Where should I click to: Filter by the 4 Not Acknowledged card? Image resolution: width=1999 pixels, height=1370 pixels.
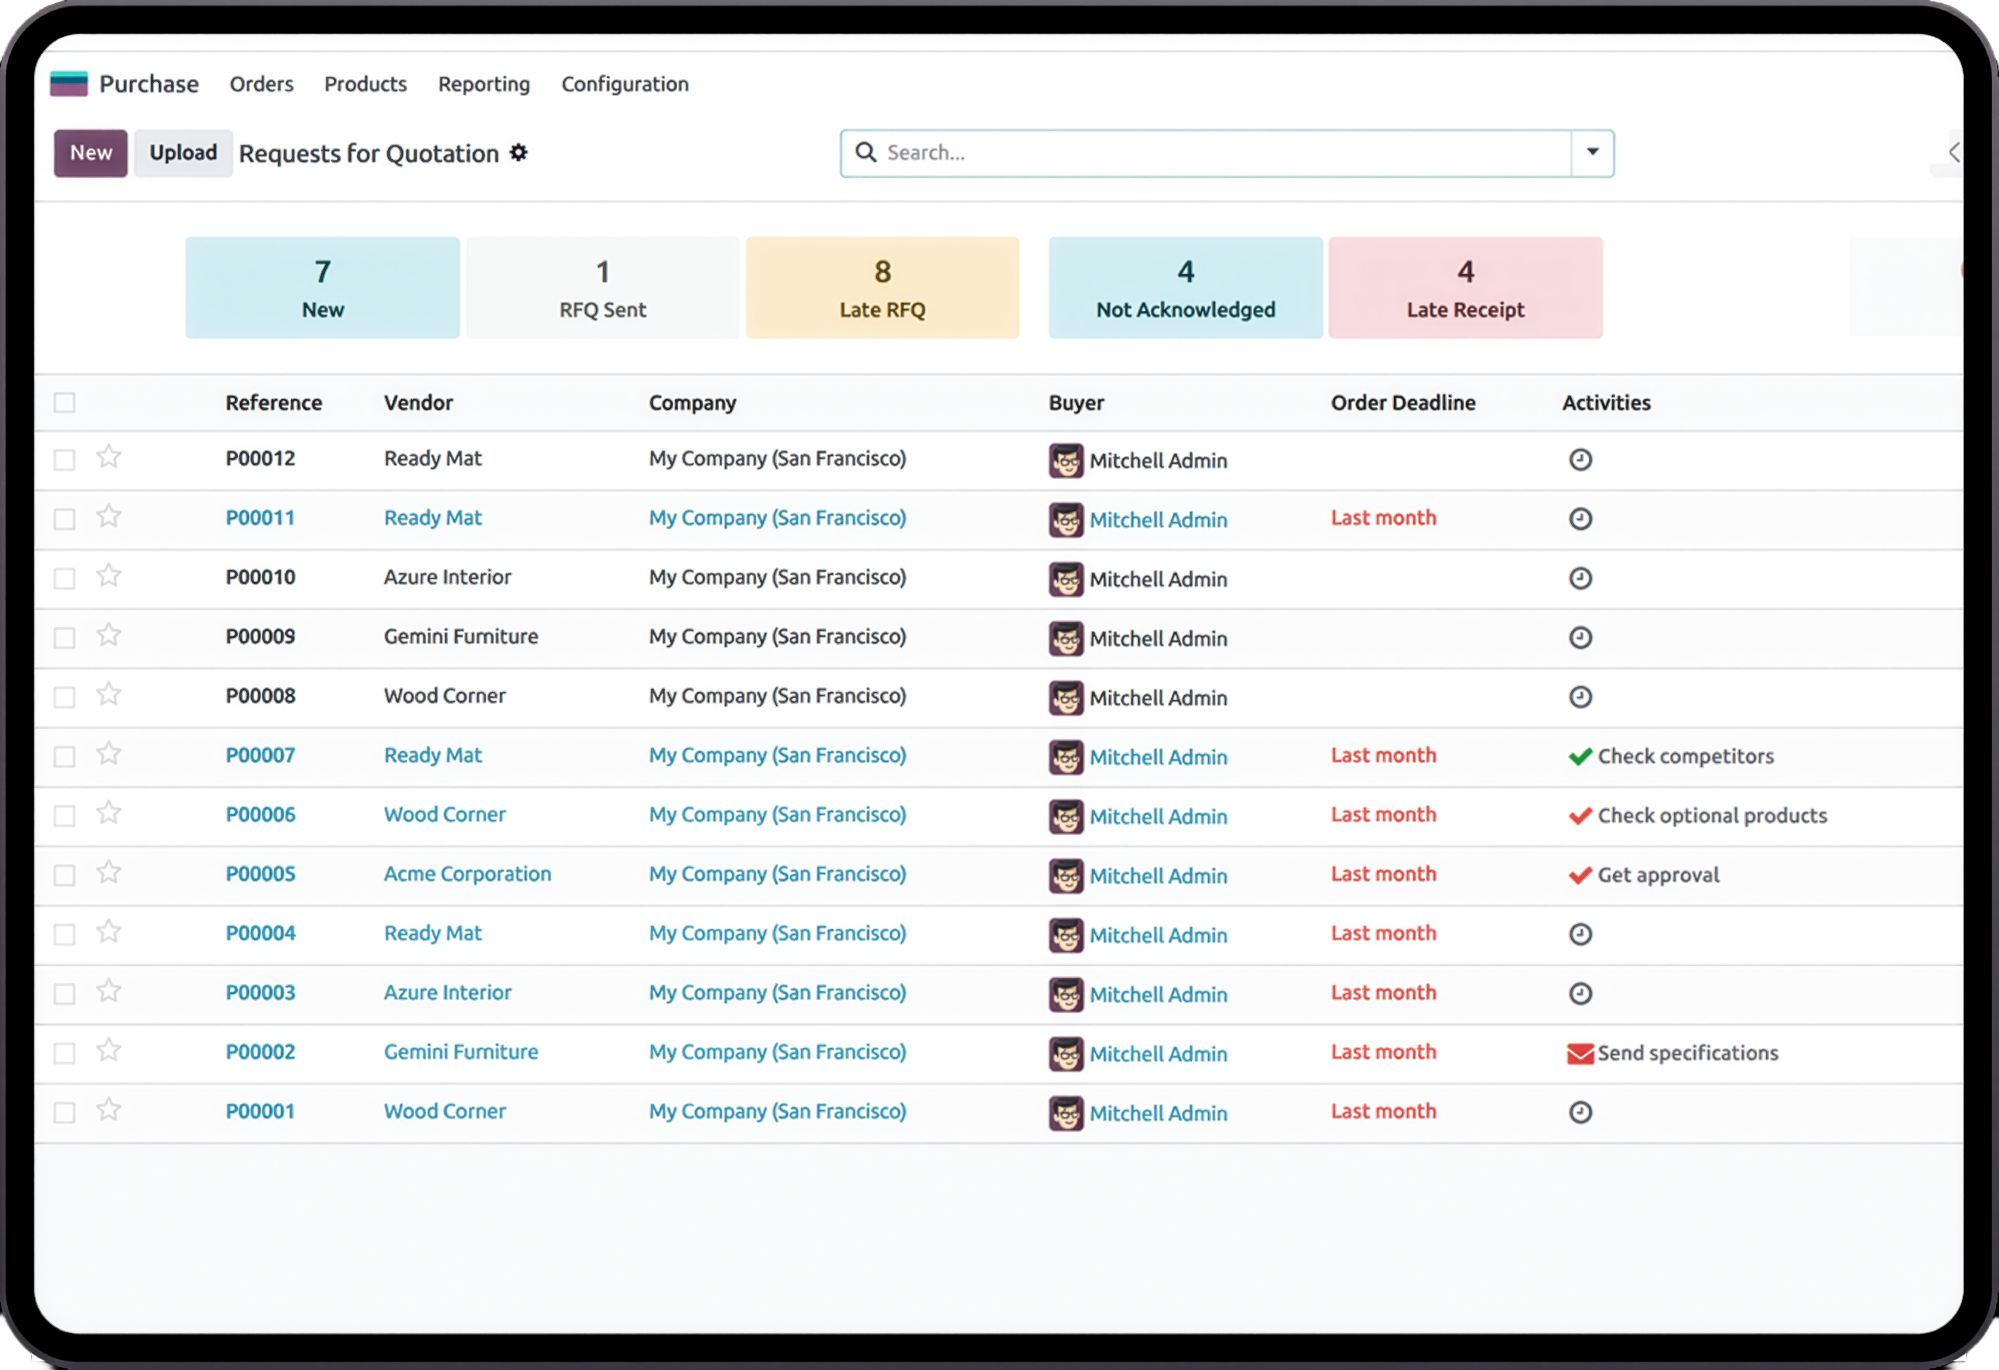coord(1185,288)
